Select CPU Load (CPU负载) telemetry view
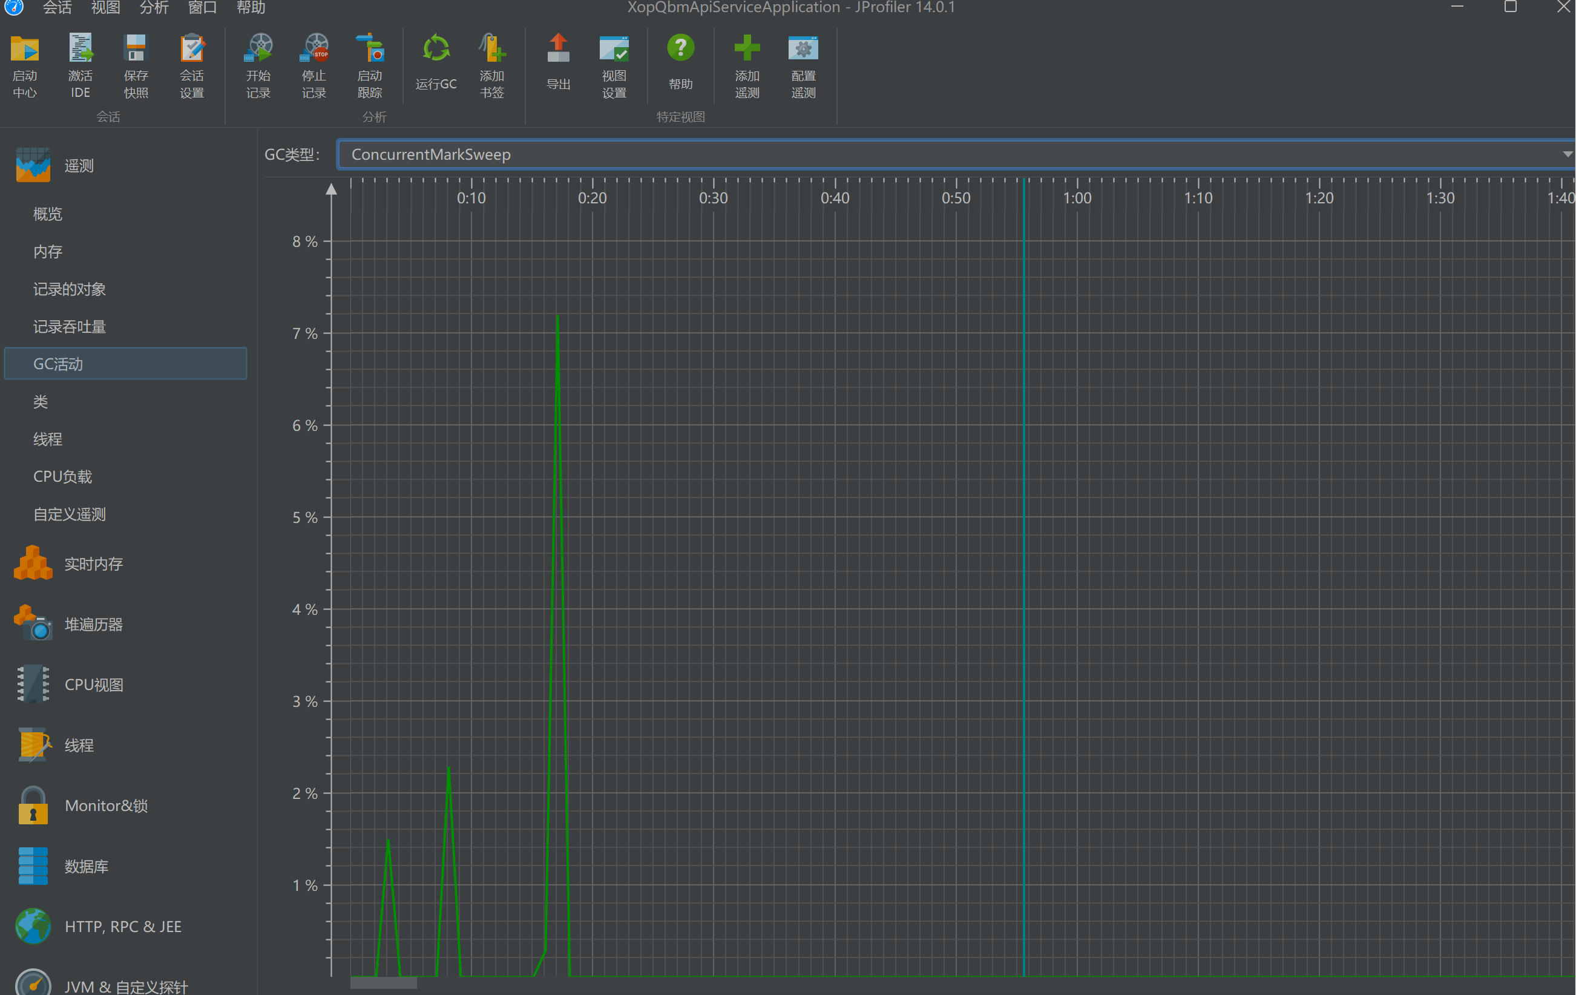This screenshot has width=1576, height=995. (x=63, y=476)
